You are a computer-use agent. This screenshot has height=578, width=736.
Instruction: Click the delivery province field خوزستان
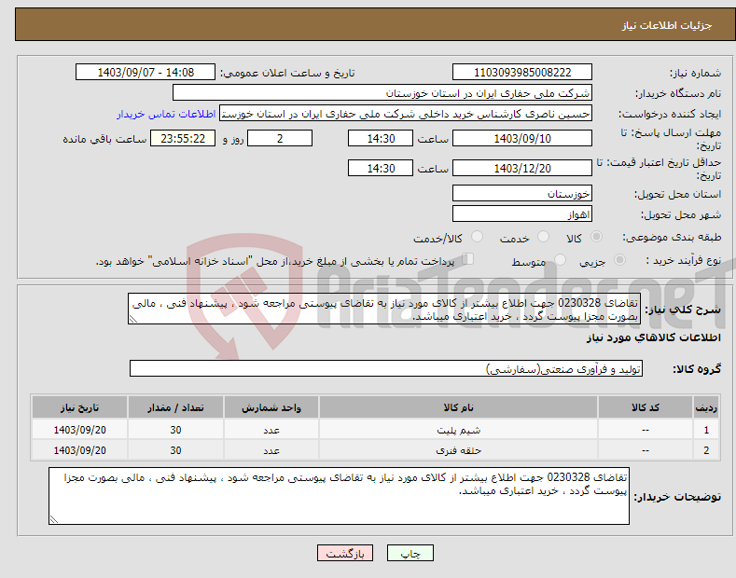click(x=522, y=193)
